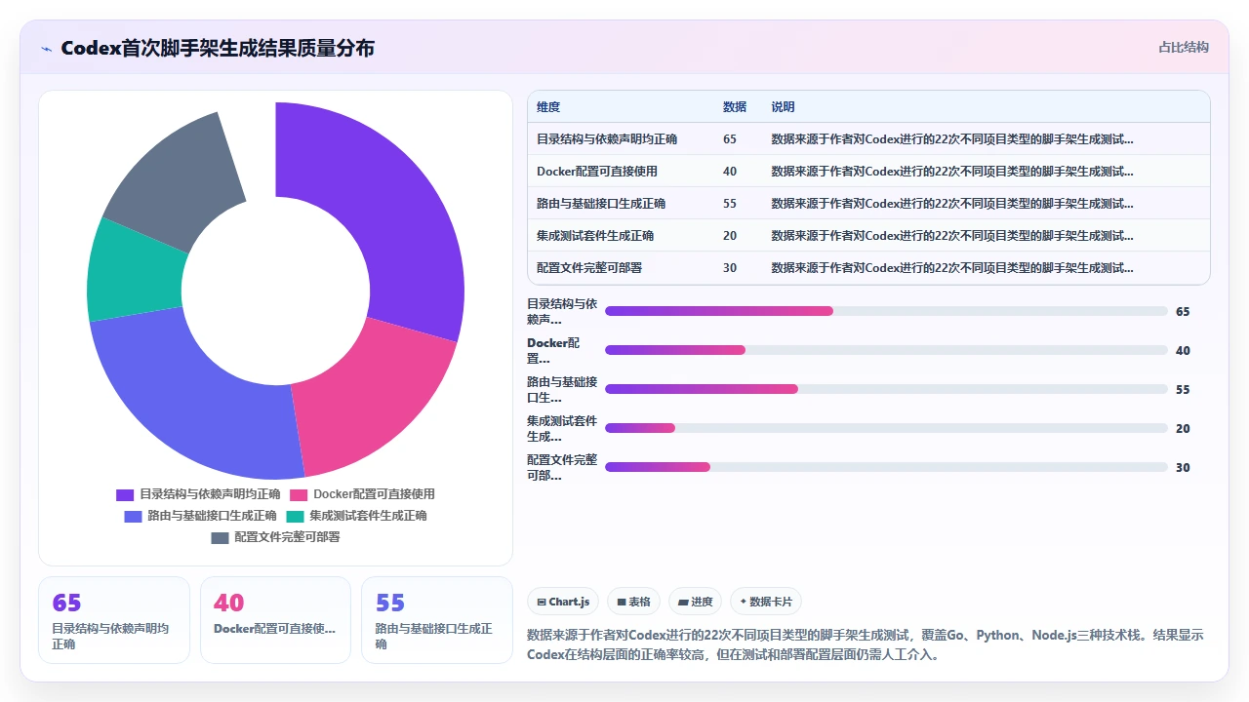Click the 集成测试套件生成 progress bar
The height and width of the screenshot is (702, 1249).
(x=886, y=428)
